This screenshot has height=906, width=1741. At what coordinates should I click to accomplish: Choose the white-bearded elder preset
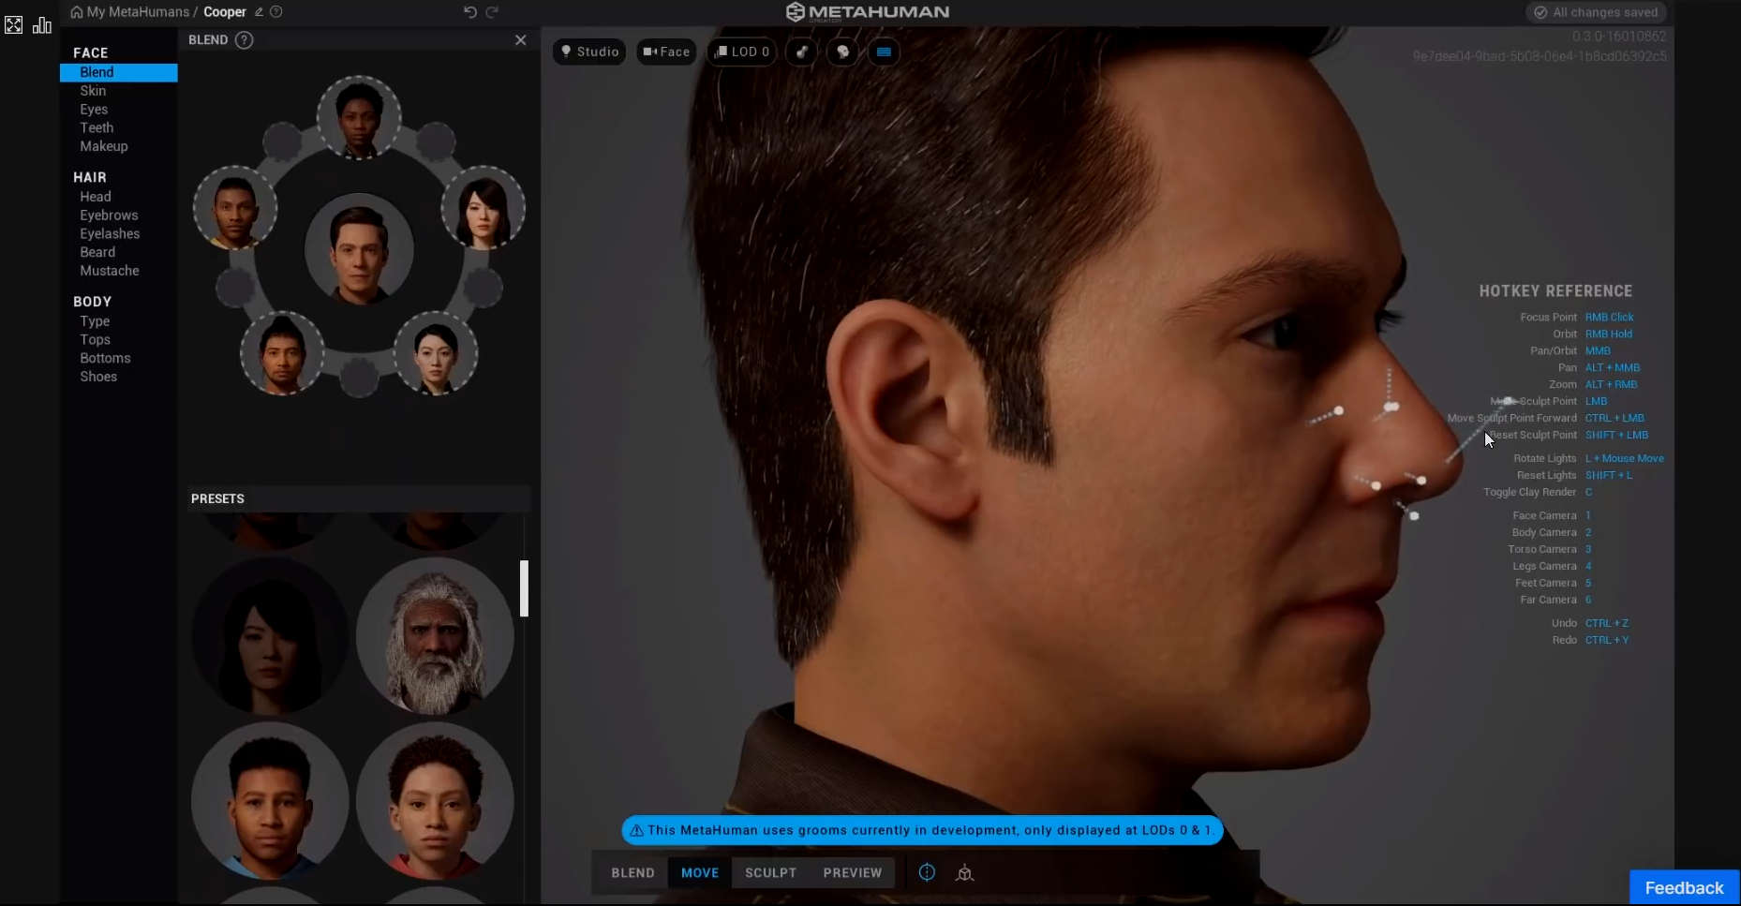(435, 636)
